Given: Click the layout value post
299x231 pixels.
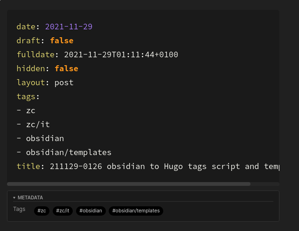Looking at the screenshot, I should click(x=64, y=82).
